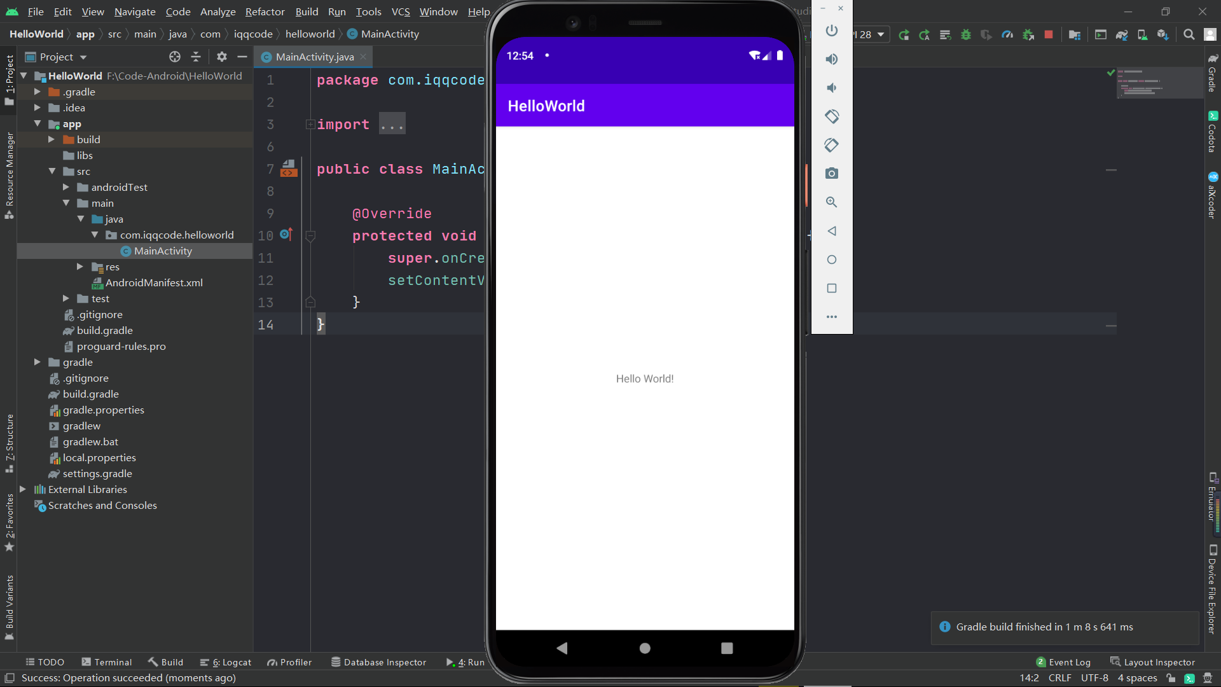
Task: Click the Attach debugger icon
Action: coord(1030,34)
